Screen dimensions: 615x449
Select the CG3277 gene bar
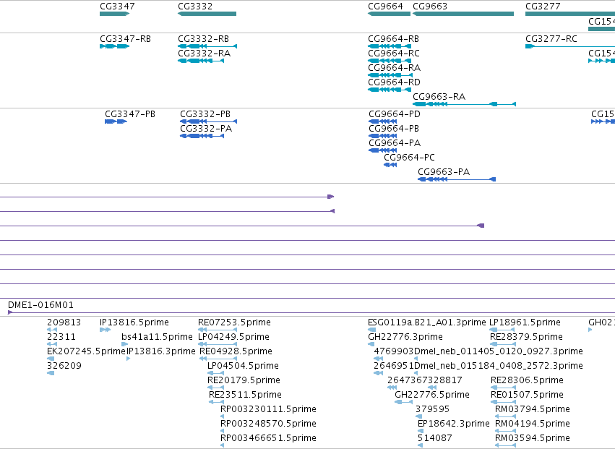tap(570, 14)
